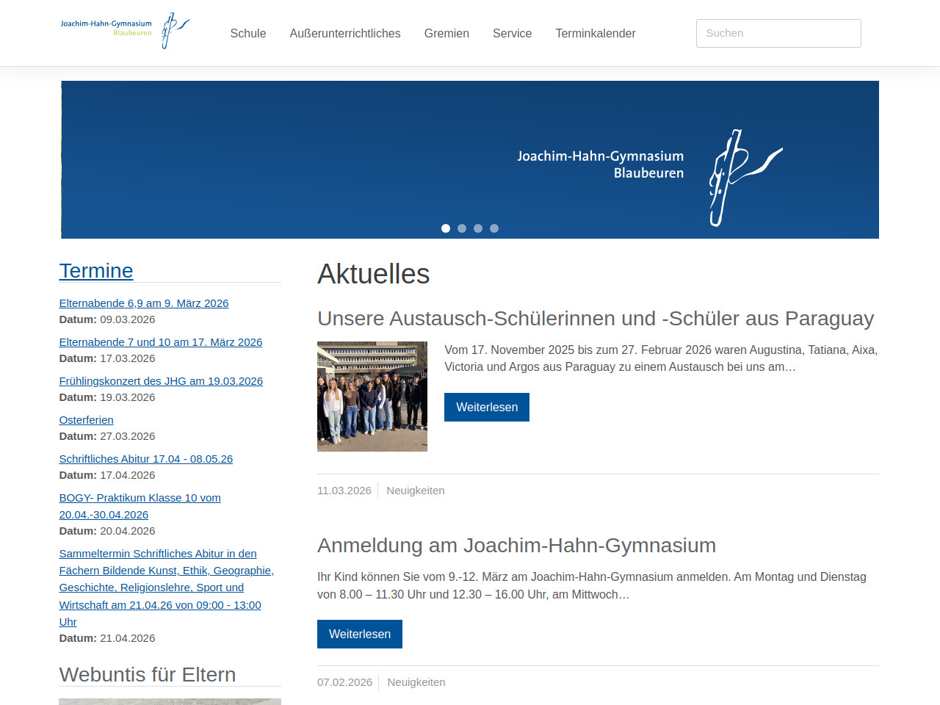Click Weiterlesen under the Anmeldung article
The height and width of the screenshot is (705, 940).
tap(359, 634)
